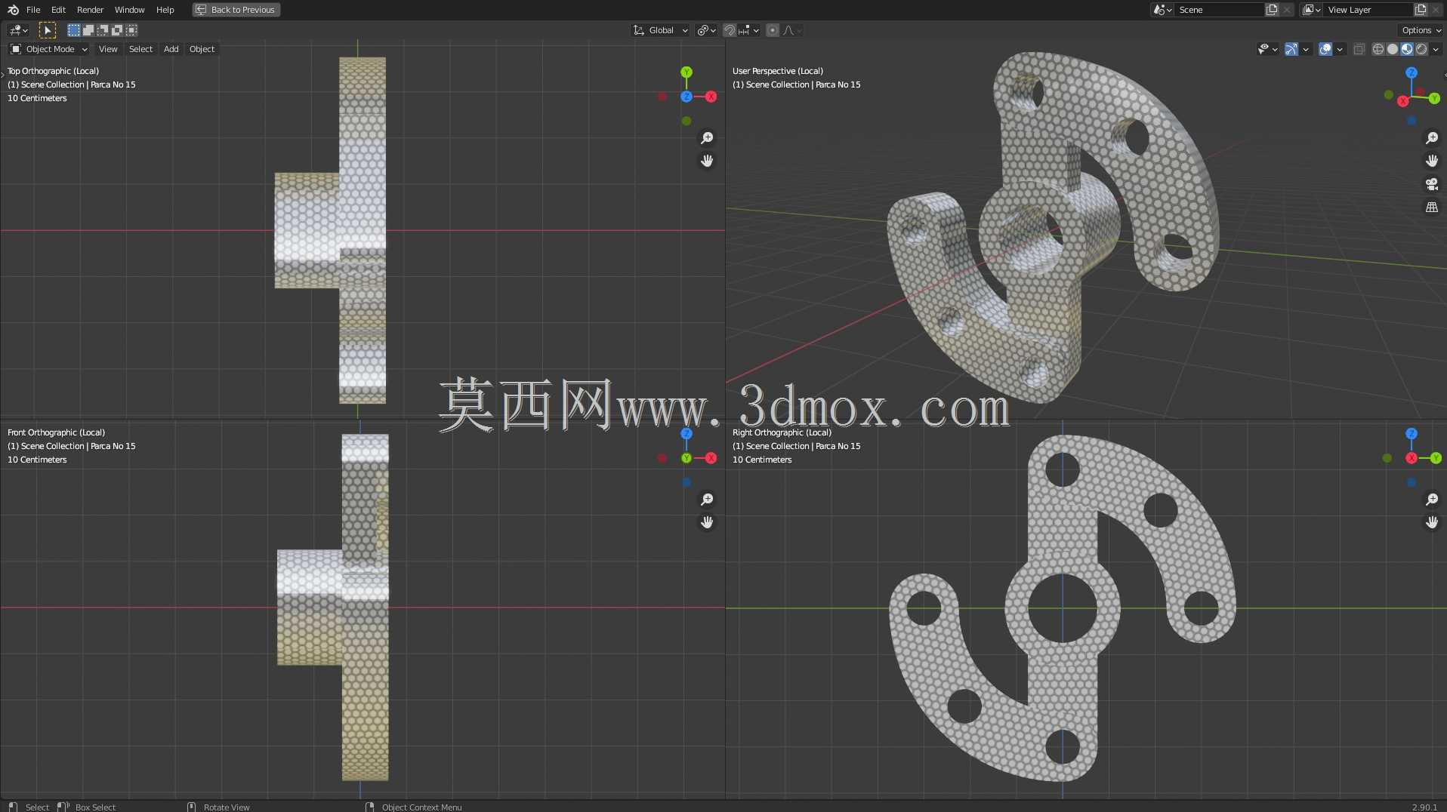Open the editor type selector icon
Viewport: 1447px width, 812px height.
pos(18,30)
